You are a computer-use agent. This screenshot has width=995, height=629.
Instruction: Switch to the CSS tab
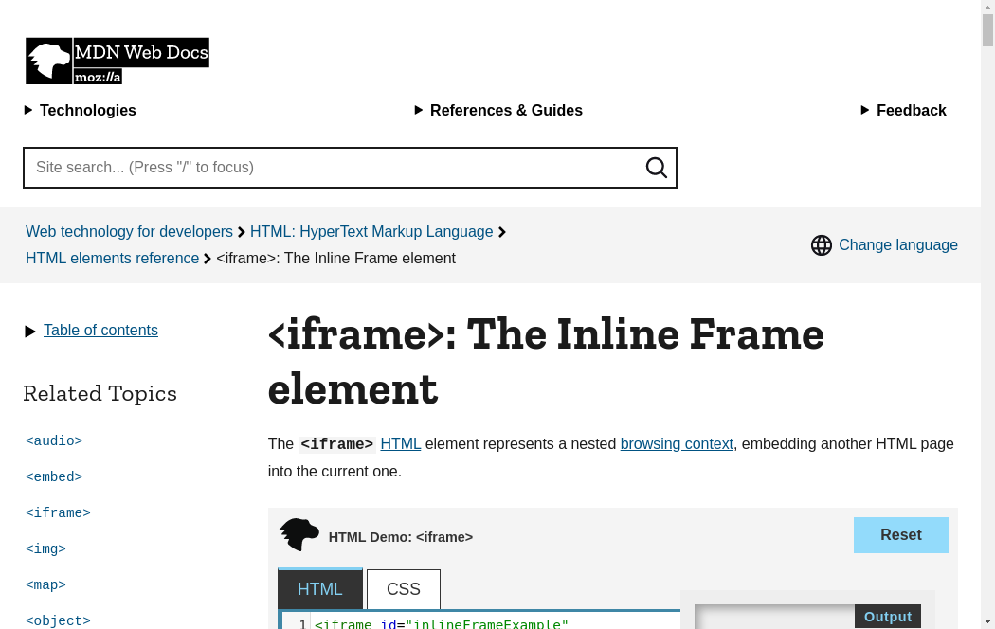click(x=403, y=589)
